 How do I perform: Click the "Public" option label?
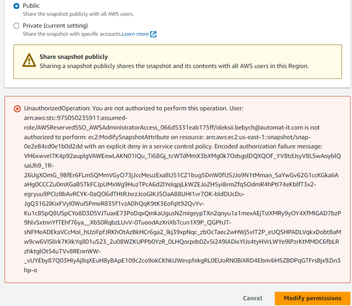coord(31,6)
